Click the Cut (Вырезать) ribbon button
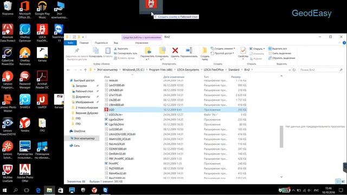This screenshot has height=195, width=347. [121, 49]
